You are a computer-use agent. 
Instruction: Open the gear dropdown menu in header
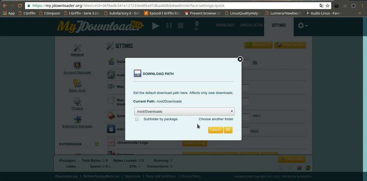[303, 25]
